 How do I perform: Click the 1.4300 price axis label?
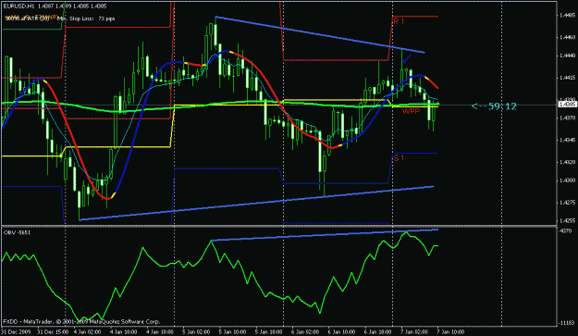(567, 180)
